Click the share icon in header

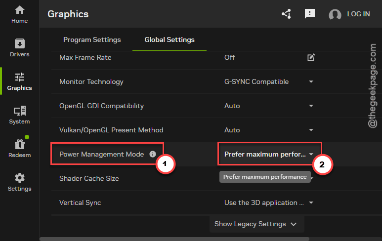(287, 14)
